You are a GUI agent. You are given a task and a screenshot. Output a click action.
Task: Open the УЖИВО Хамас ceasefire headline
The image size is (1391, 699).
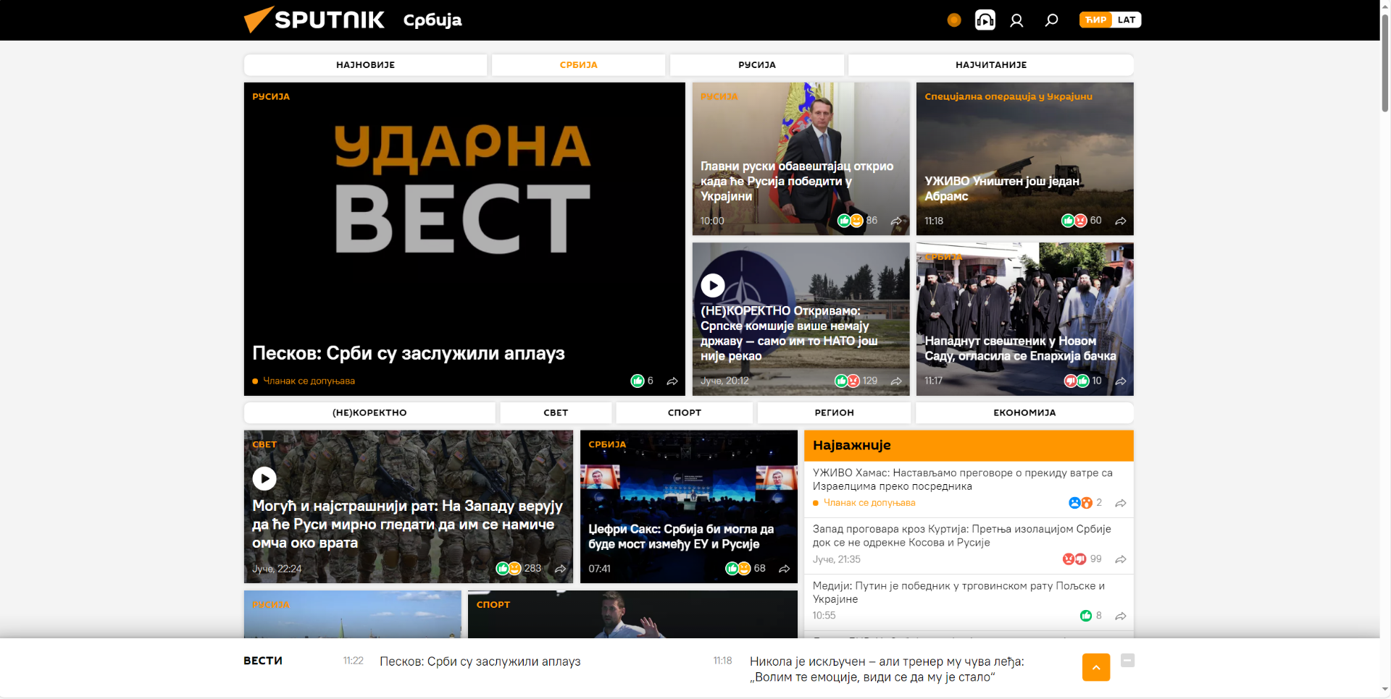(962, 480)
